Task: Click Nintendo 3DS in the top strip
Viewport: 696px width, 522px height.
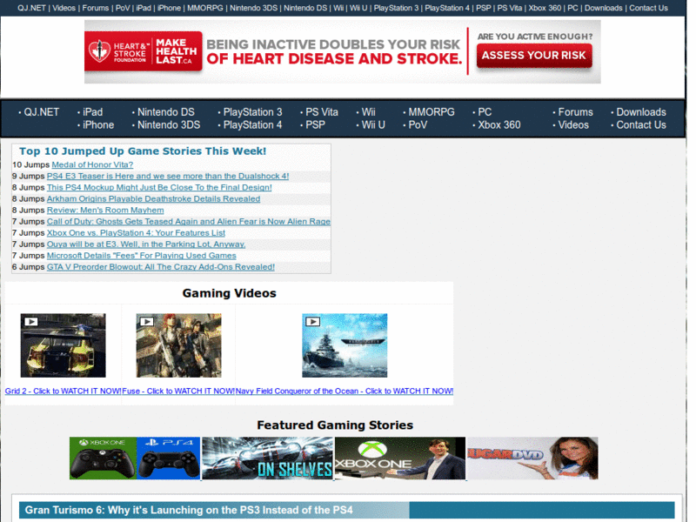Action: (253, 8)
